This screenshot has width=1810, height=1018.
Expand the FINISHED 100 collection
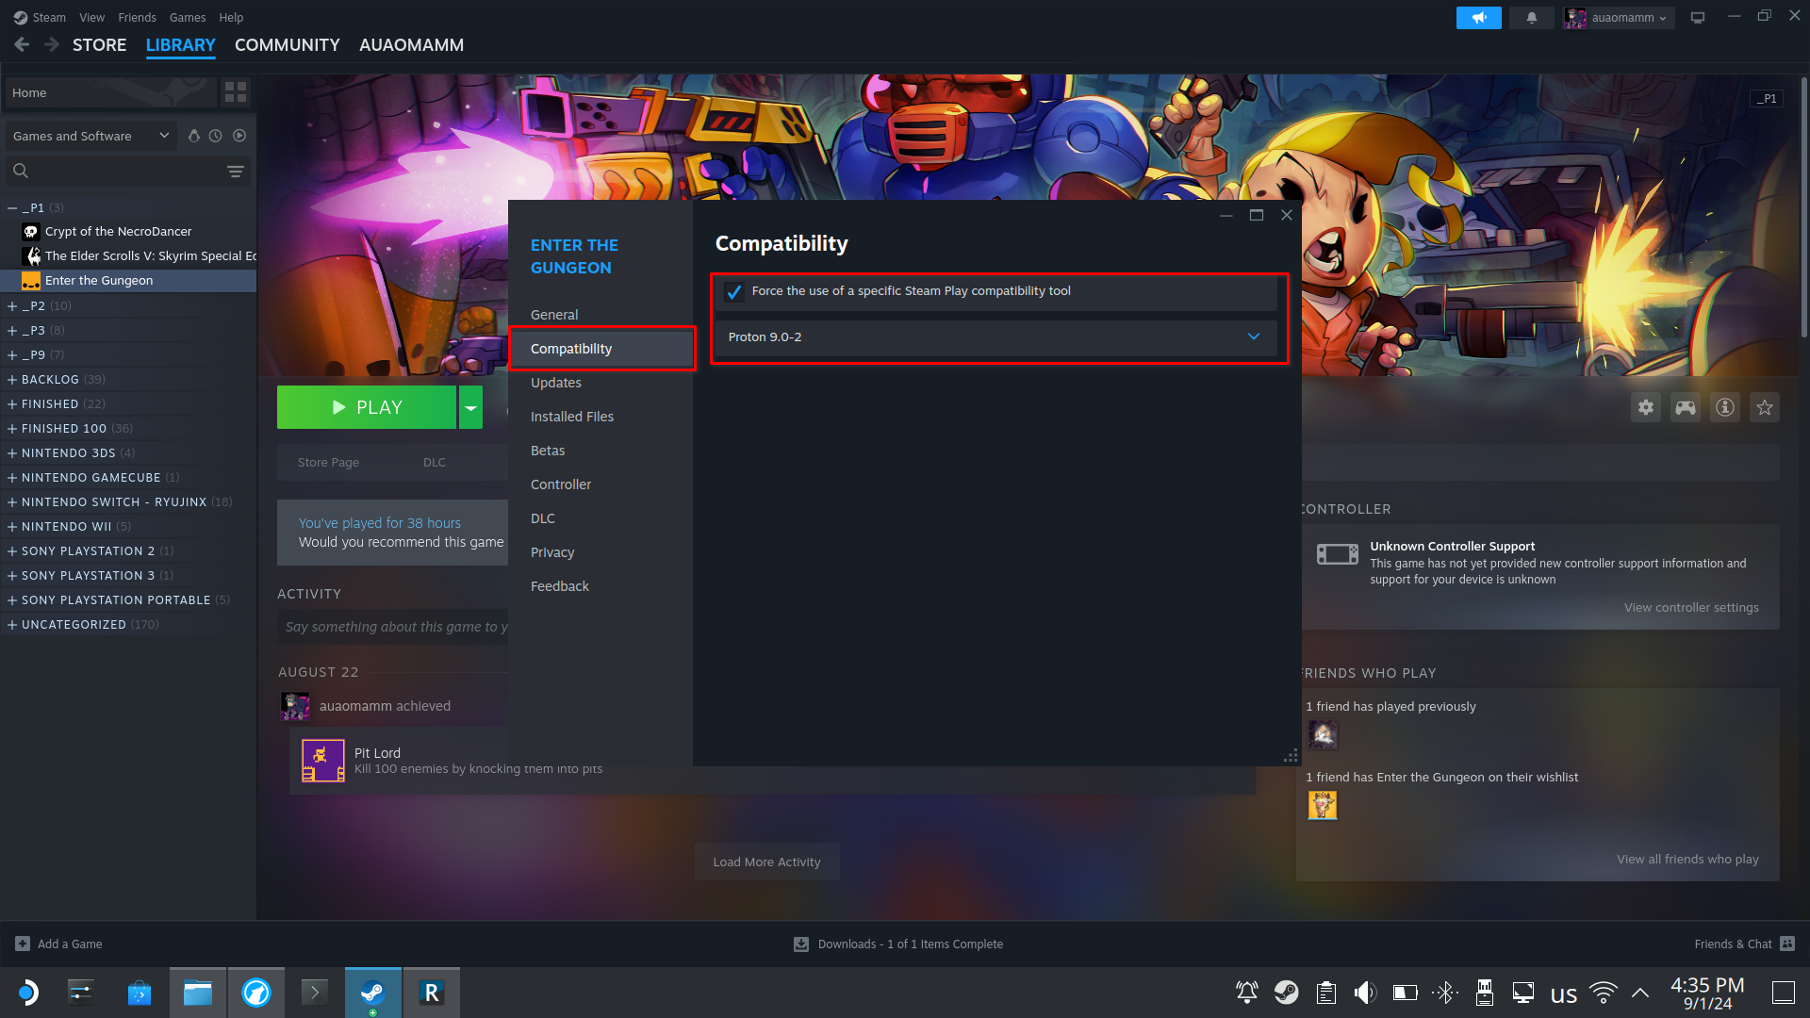[x=12, y=428]
